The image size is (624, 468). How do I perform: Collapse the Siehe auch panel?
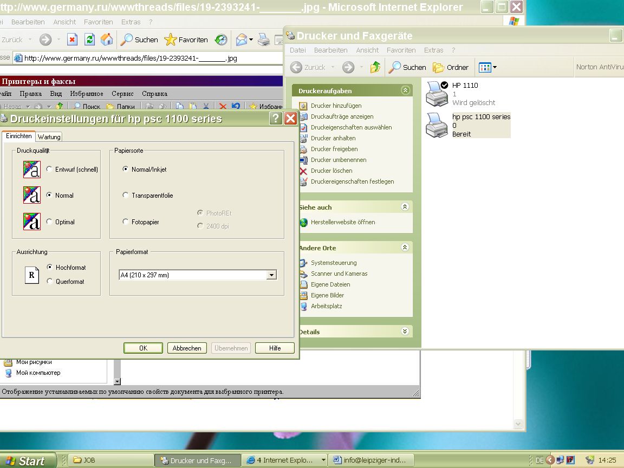pyautogui.click(x=405, y=206)
